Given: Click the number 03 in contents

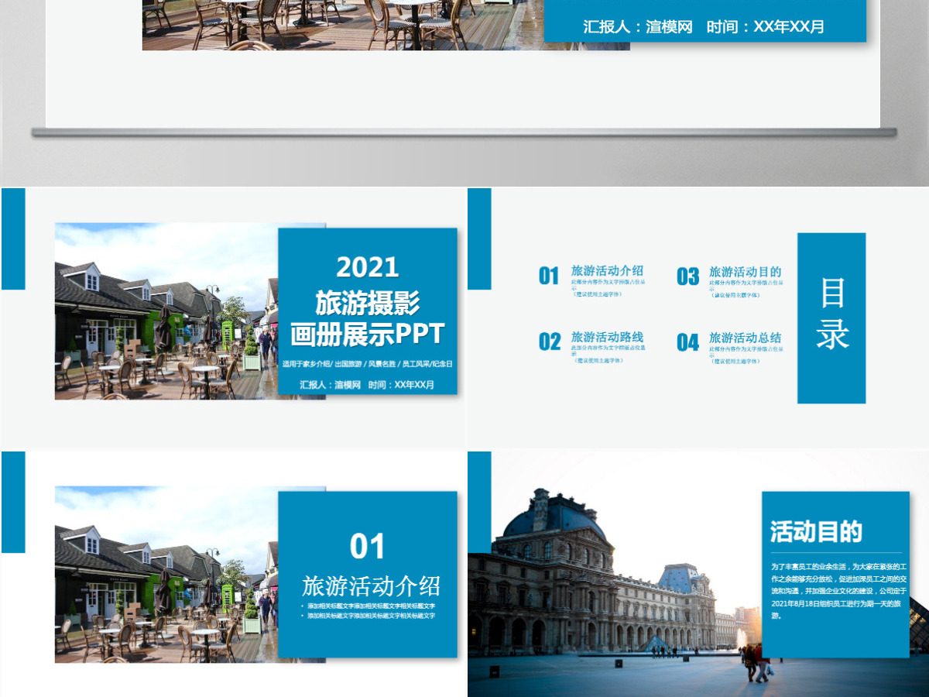Looking at the screenshot, I should pyautogui.click(x=688, y=276).
